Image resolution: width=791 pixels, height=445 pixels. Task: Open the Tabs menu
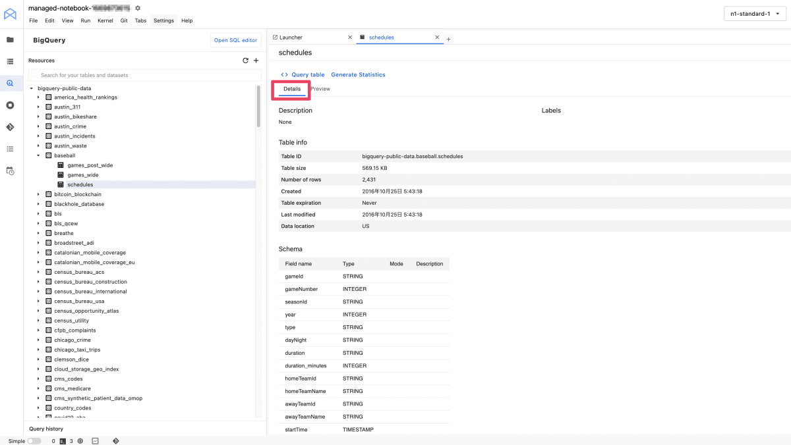pyautogui.click(x=140, y=20)
